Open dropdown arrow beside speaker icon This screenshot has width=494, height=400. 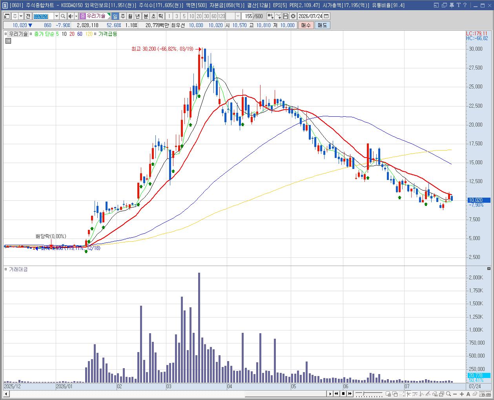(x=76, y=16)
